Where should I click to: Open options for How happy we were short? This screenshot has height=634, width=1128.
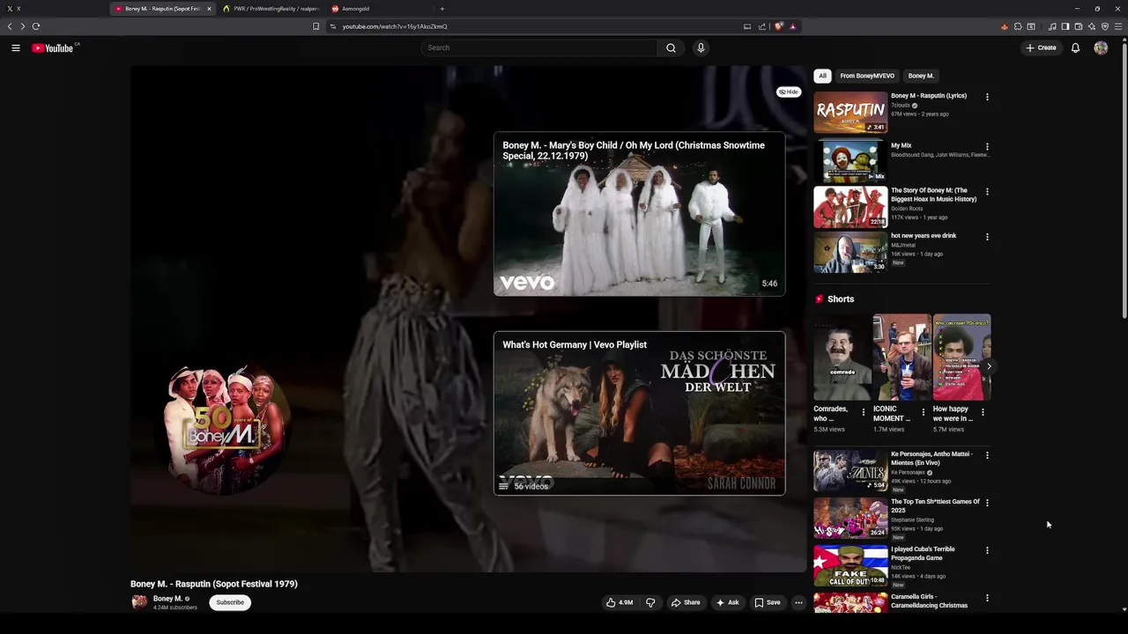click(983, 412)
